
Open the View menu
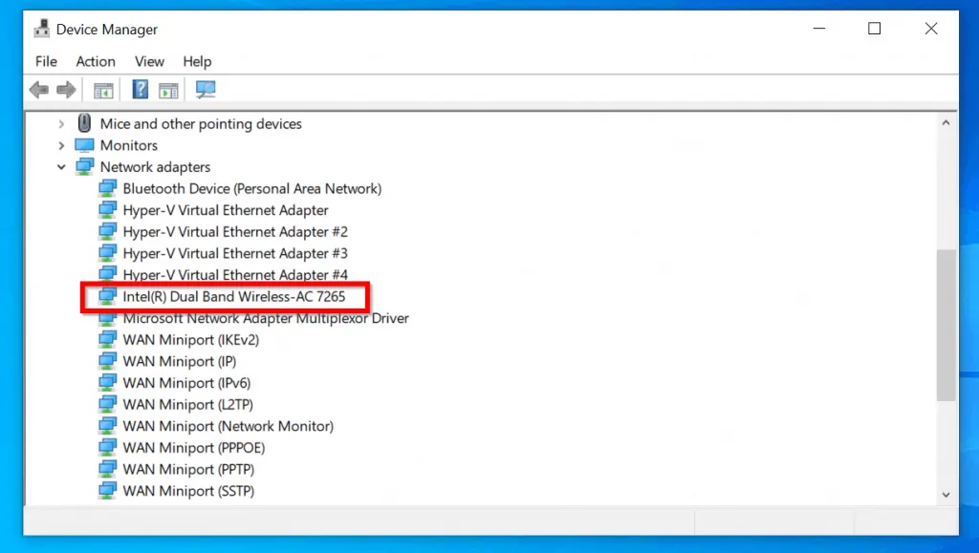tap(149, 61)
